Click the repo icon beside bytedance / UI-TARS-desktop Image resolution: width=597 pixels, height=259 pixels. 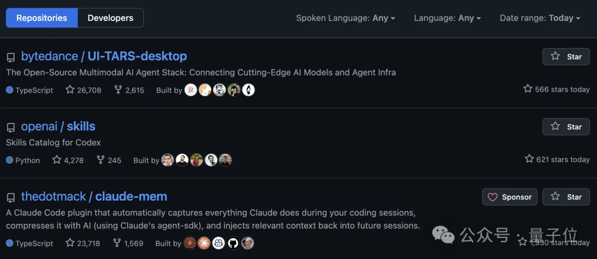[x=11, y=57]
